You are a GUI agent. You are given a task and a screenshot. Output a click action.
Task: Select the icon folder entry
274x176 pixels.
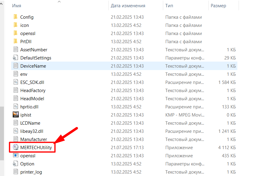25,25
